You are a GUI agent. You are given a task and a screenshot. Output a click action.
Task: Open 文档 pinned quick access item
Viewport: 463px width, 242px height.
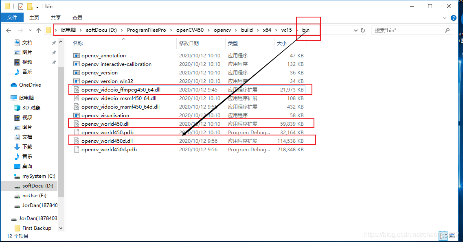[27, 43]
